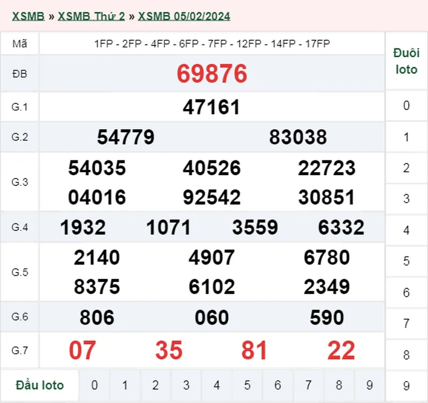
Task: Select the special prize number 69876
Action: point(211,74)
